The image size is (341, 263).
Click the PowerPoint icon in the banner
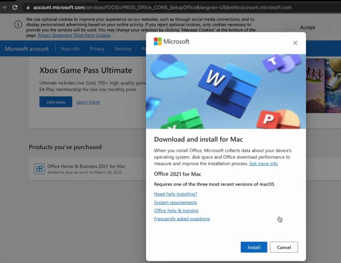[278, 119]
